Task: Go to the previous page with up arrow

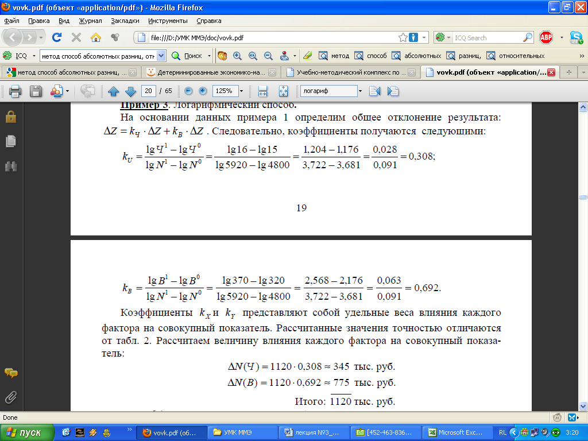Action: pyautogui.click(x=114, y=91)
